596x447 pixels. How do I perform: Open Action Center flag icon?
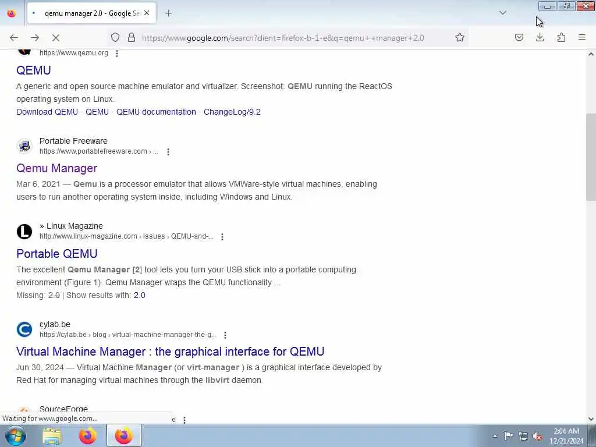tap(509, 435)
